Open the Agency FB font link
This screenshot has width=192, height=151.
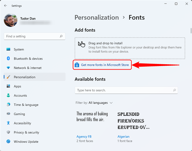click(84, 136)
